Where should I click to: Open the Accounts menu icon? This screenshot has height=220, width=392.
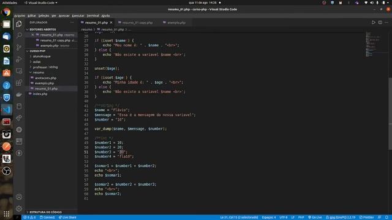coord(19,197)
